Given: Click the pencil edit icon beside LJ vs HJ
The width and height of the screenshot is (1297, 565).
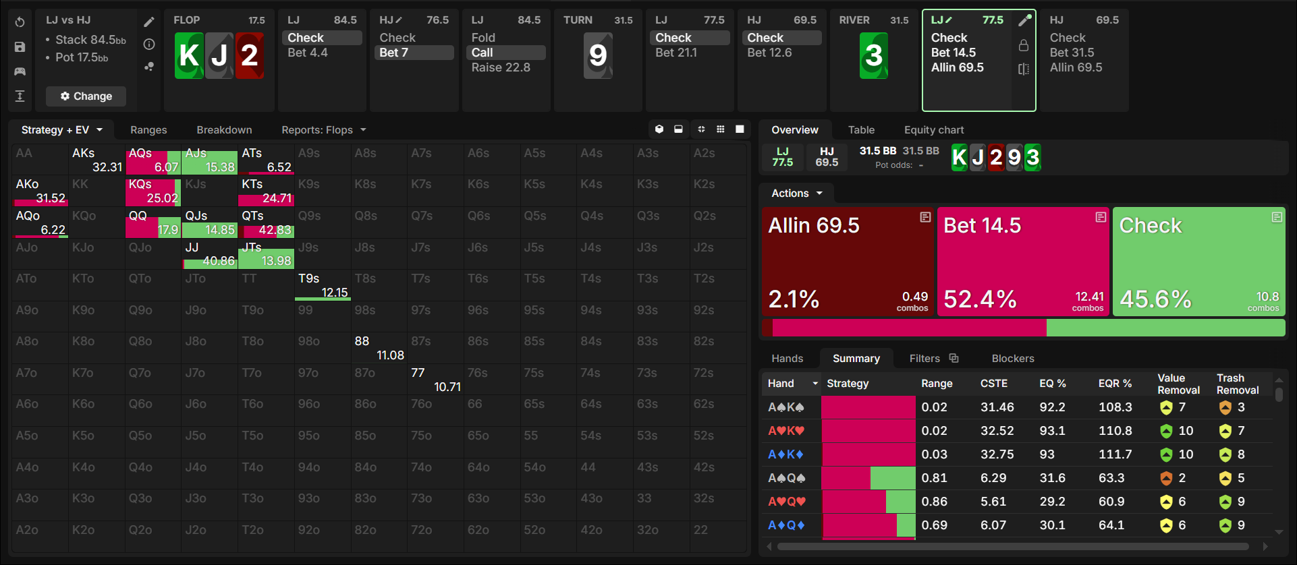Looking at the screenshot, I should tap(149, 22).
